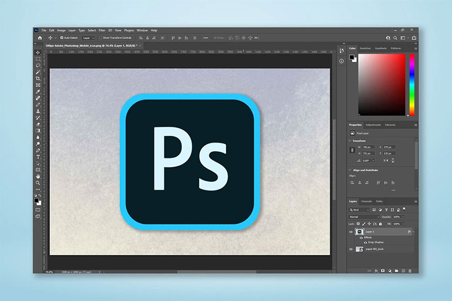Open the Fill dropdown arrow
Viewport: 452px width, 301px height.
(403, 224)
